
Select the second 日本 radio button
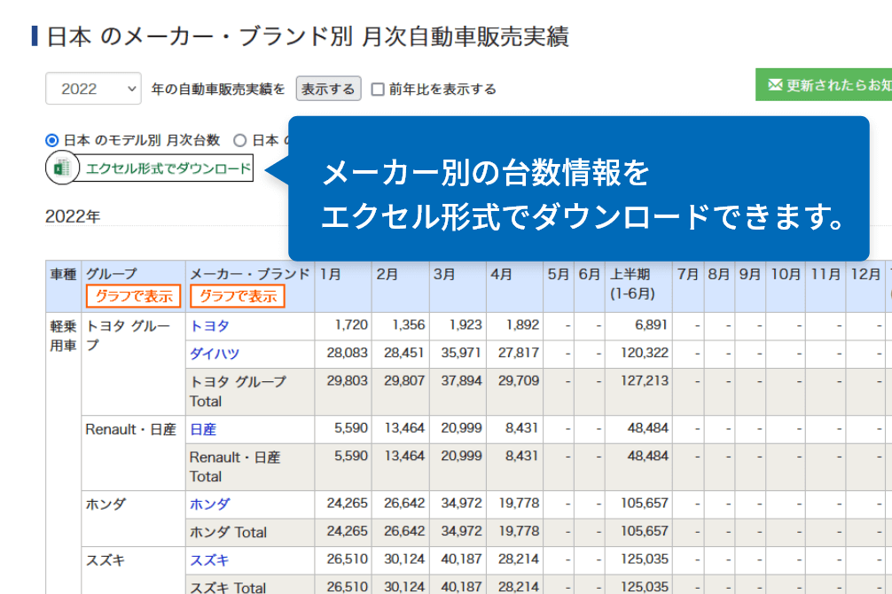[240, 140]
